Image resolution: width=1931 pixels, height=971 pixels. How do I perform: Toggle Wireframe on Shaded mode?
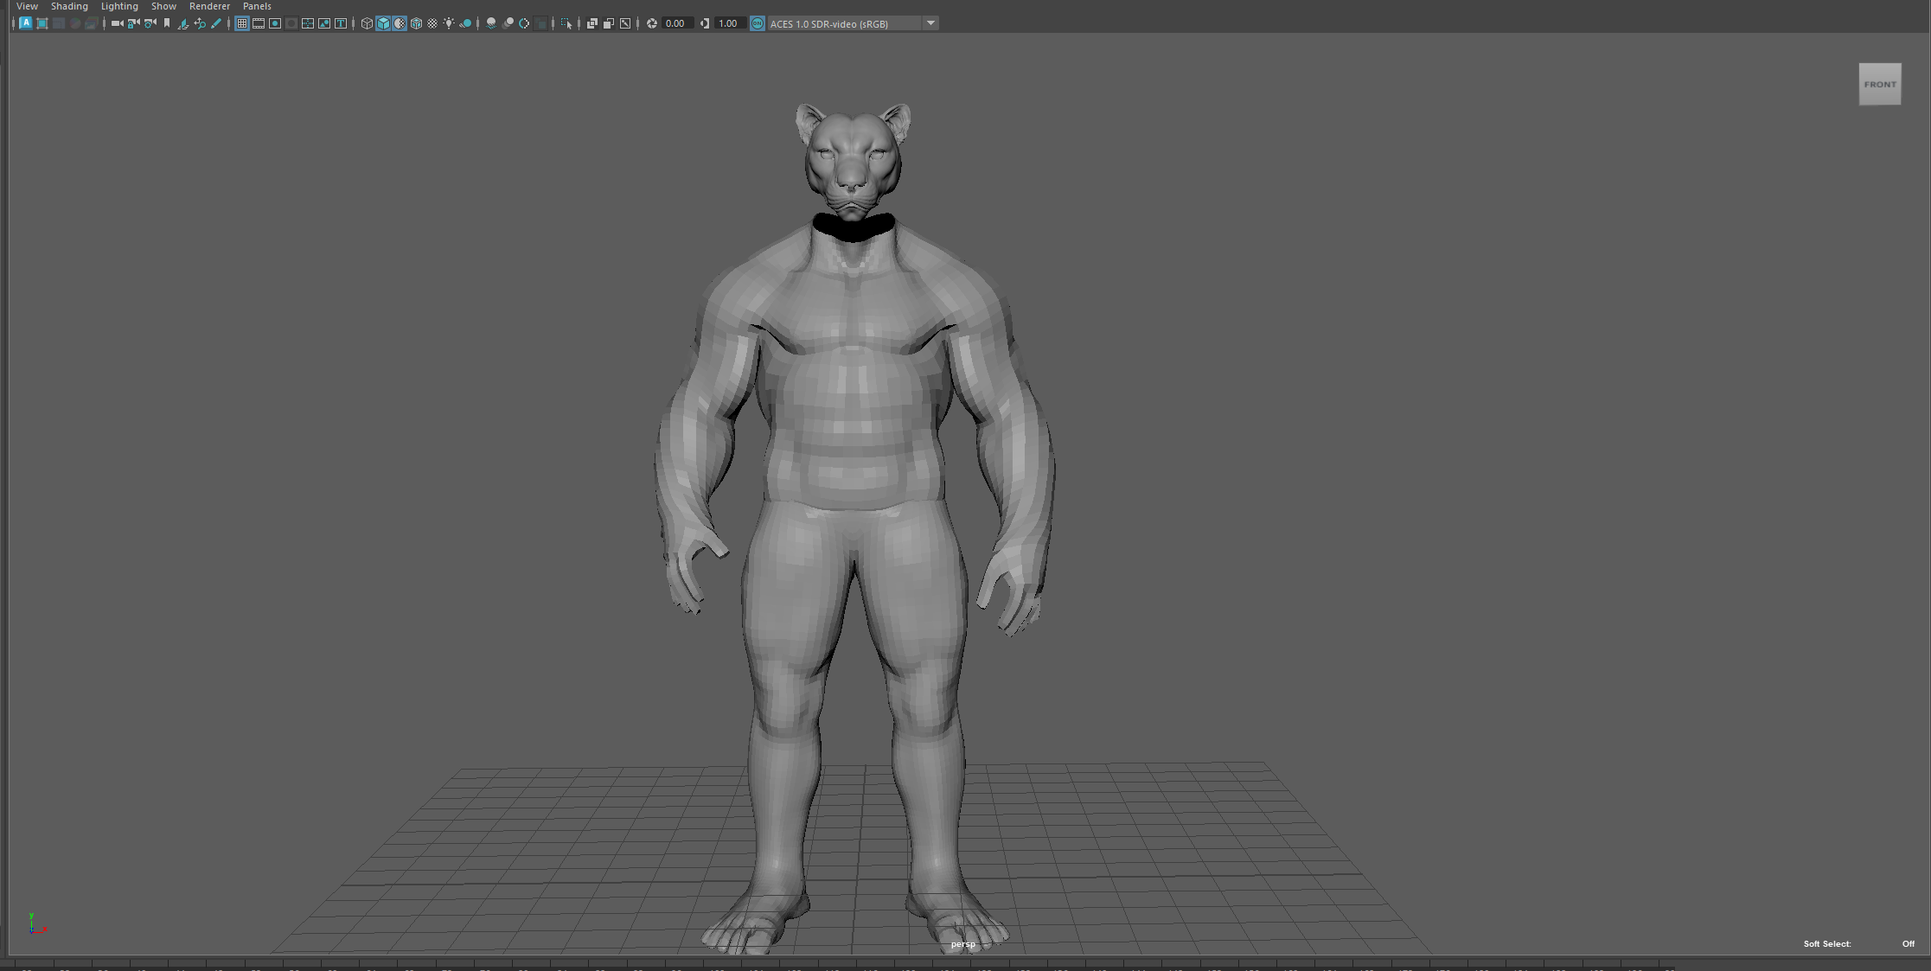(x=416, y=23)
